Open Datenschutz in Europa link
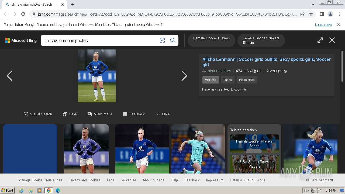Viewport: 345px width, 194px height. [248, 180]
